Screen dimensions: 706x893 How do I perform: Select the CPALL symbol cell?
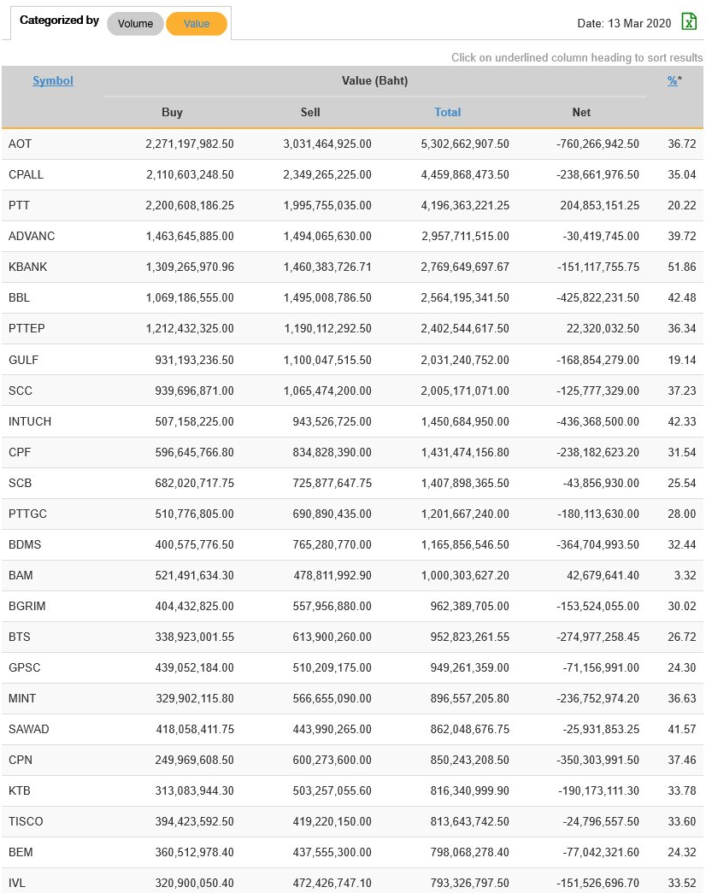26,174
